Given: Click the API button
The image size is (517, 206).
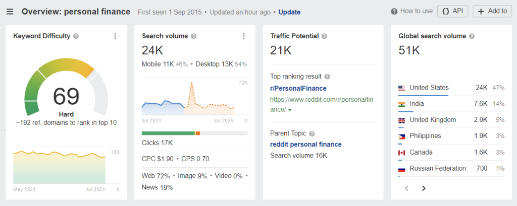Looking at the screenshot, I should [x=453, y=11].
